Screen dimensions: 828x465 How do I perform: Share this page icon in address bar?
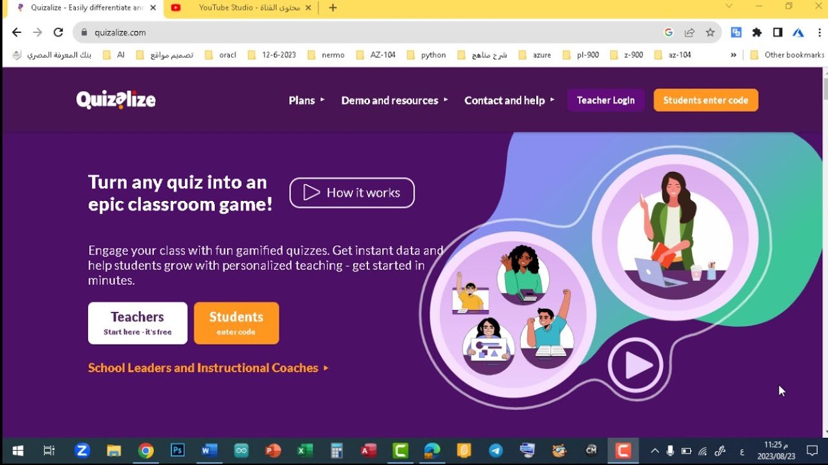pyautogui.click(x=690, y=32)
